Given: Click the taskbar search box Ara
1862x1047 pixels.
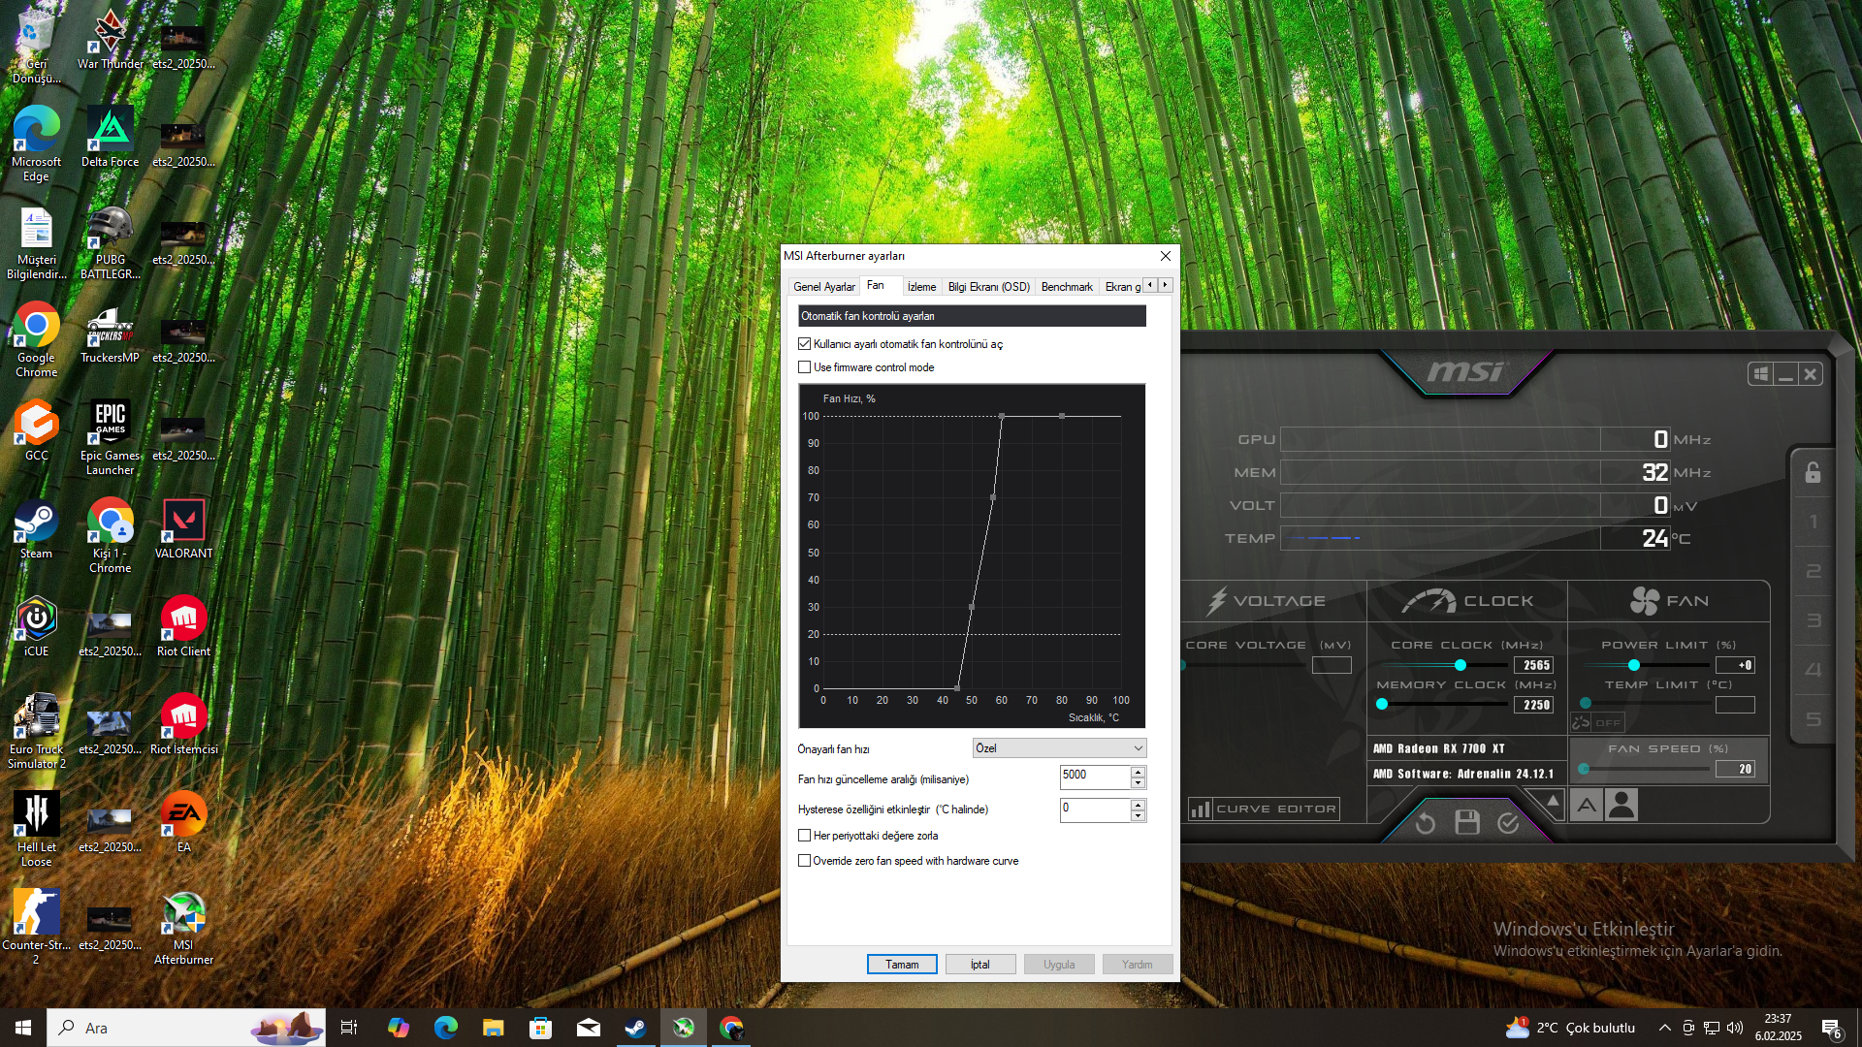Looking at the screenshot, I should [x=186, y=1028].
